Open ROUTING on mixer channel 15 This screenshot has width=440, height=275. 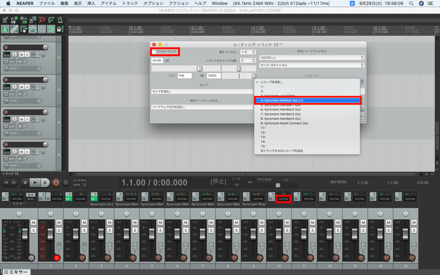click(x=410, y=199)
